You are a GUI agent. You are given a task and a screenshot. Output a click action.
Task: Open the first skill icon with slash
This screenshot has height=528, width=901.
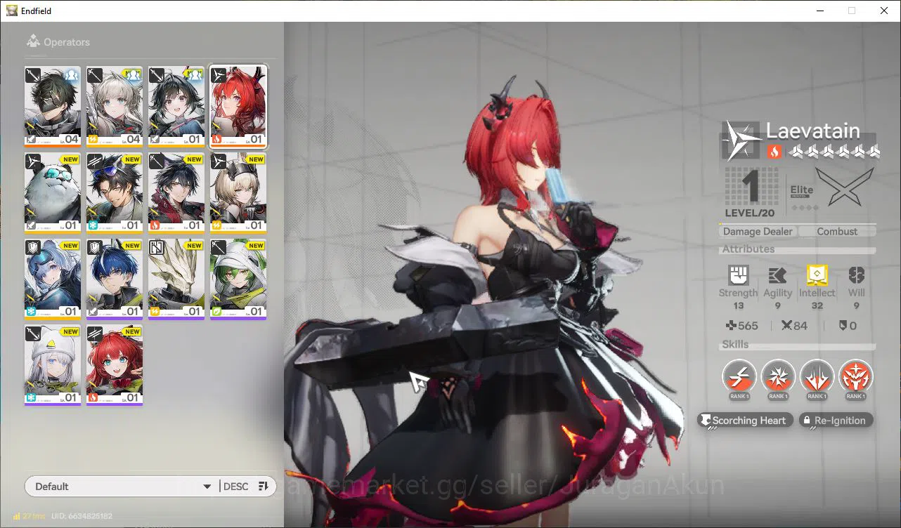click(x=739, y=377)
